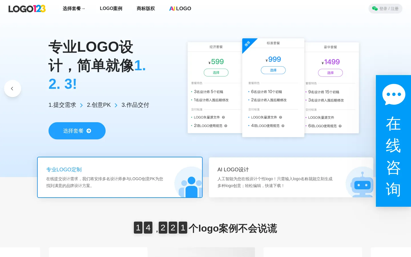Click the 推荐 ribbon on 标准套餐
The width and height of the screenshot is (411, 257).
tap(248, 44)
